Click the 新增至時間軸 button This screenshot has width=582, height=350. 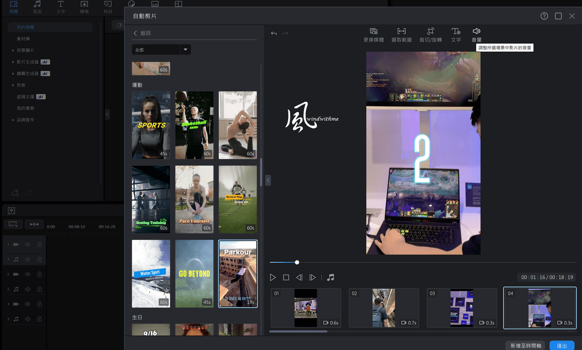point(526,346)
